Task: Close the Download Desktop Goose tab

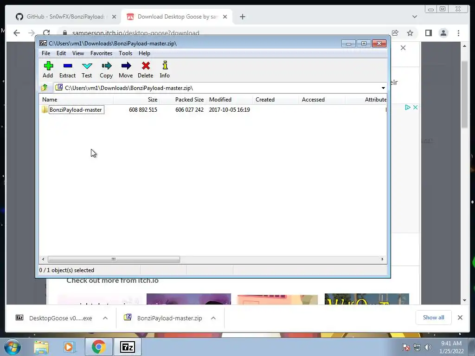Action: (x=225, y=17)
